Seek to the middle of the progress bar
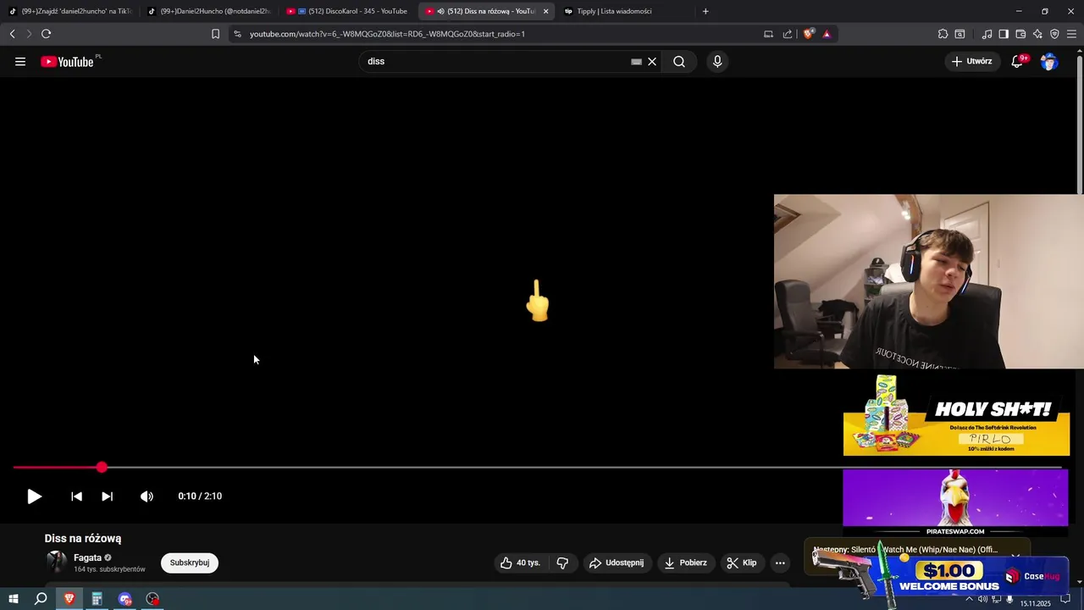This screenshot has height=610, width=1084. click(538, 467)
